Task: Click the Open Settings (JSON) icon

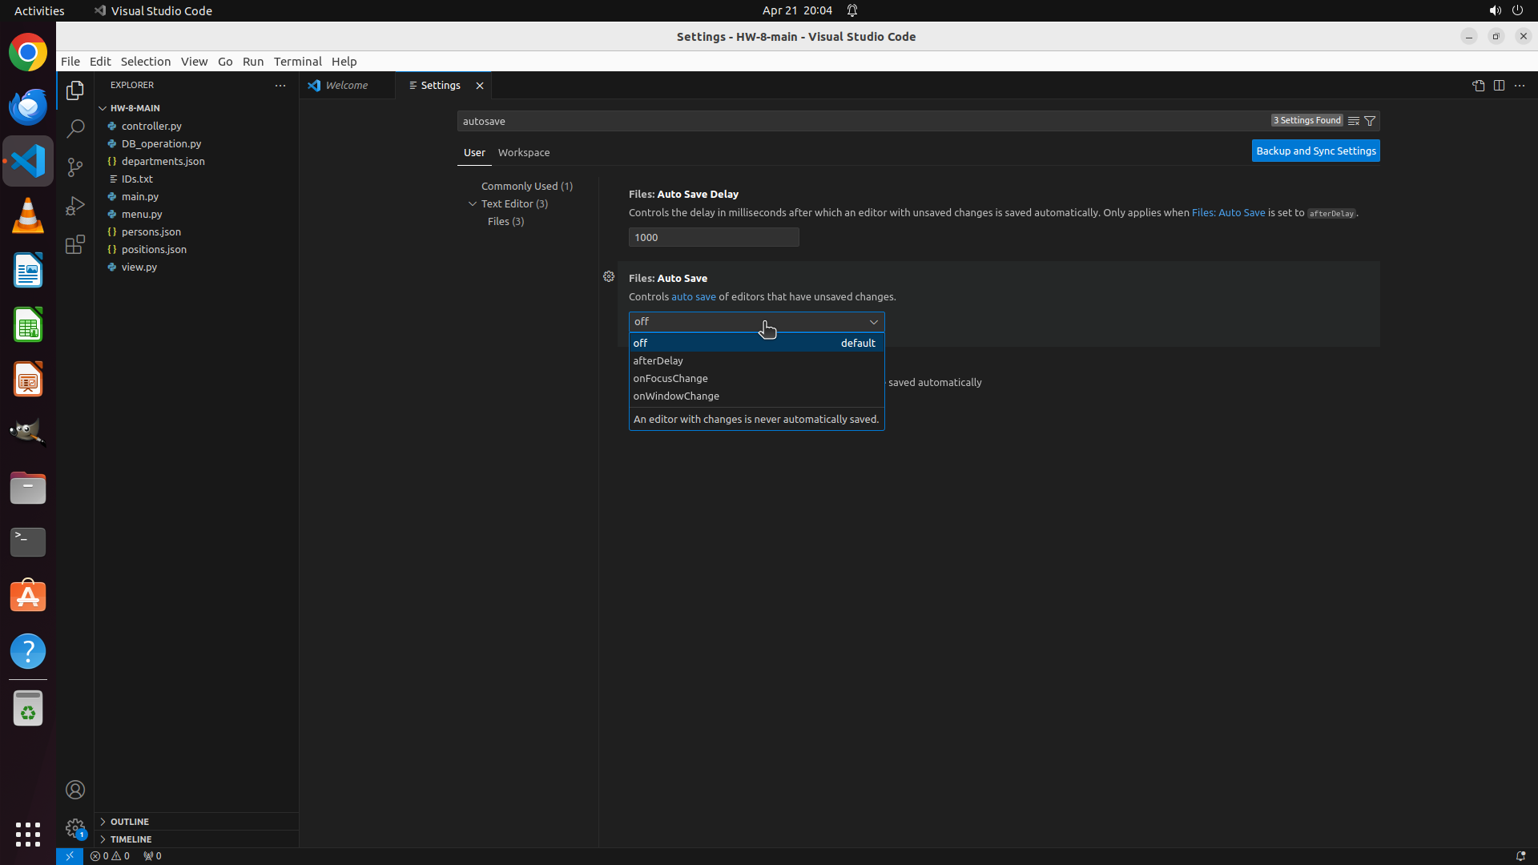Action: [x=1478, y=86]
